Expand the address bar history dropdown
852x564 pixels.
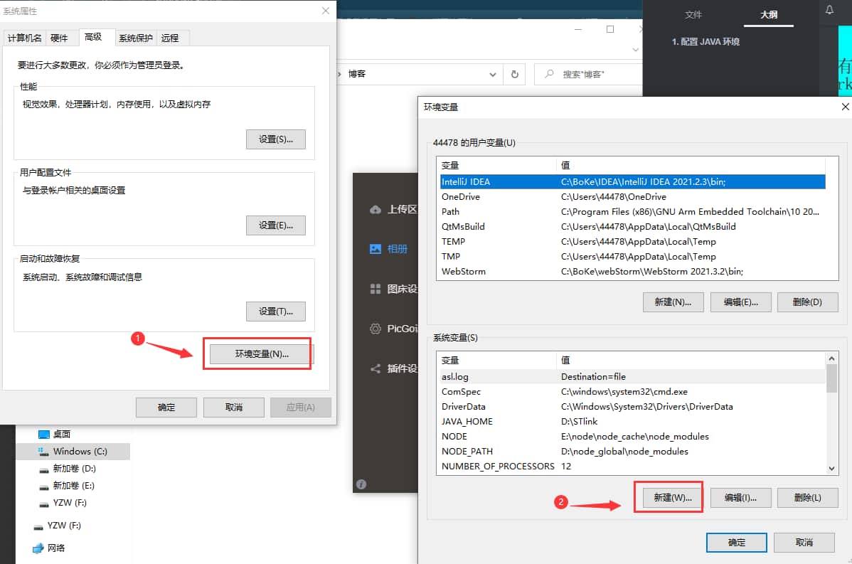click(x=493, y=74)
